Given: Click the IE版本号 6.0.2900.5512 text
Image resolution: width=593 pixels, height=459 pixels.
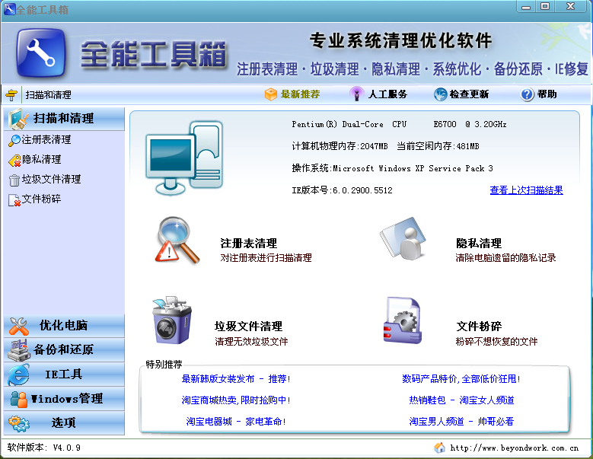Looking at the screenshot, I should [x=343, y=190].
